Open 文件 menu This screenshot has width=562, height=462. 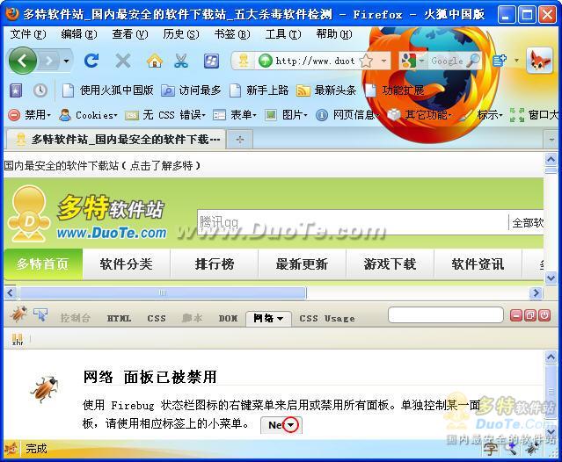(28, 34)
